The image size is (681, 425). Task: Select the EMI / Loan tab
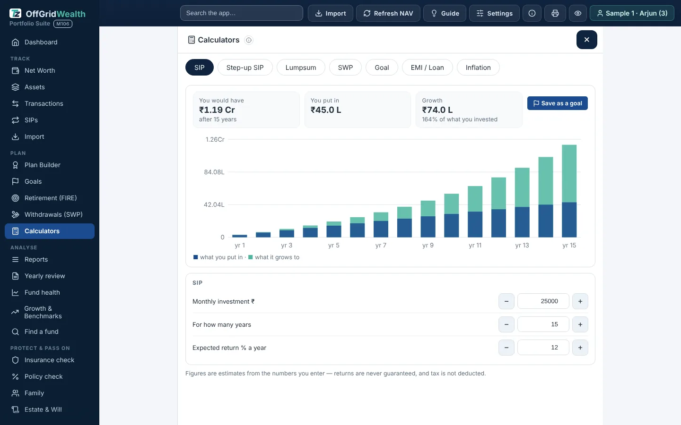428,68
